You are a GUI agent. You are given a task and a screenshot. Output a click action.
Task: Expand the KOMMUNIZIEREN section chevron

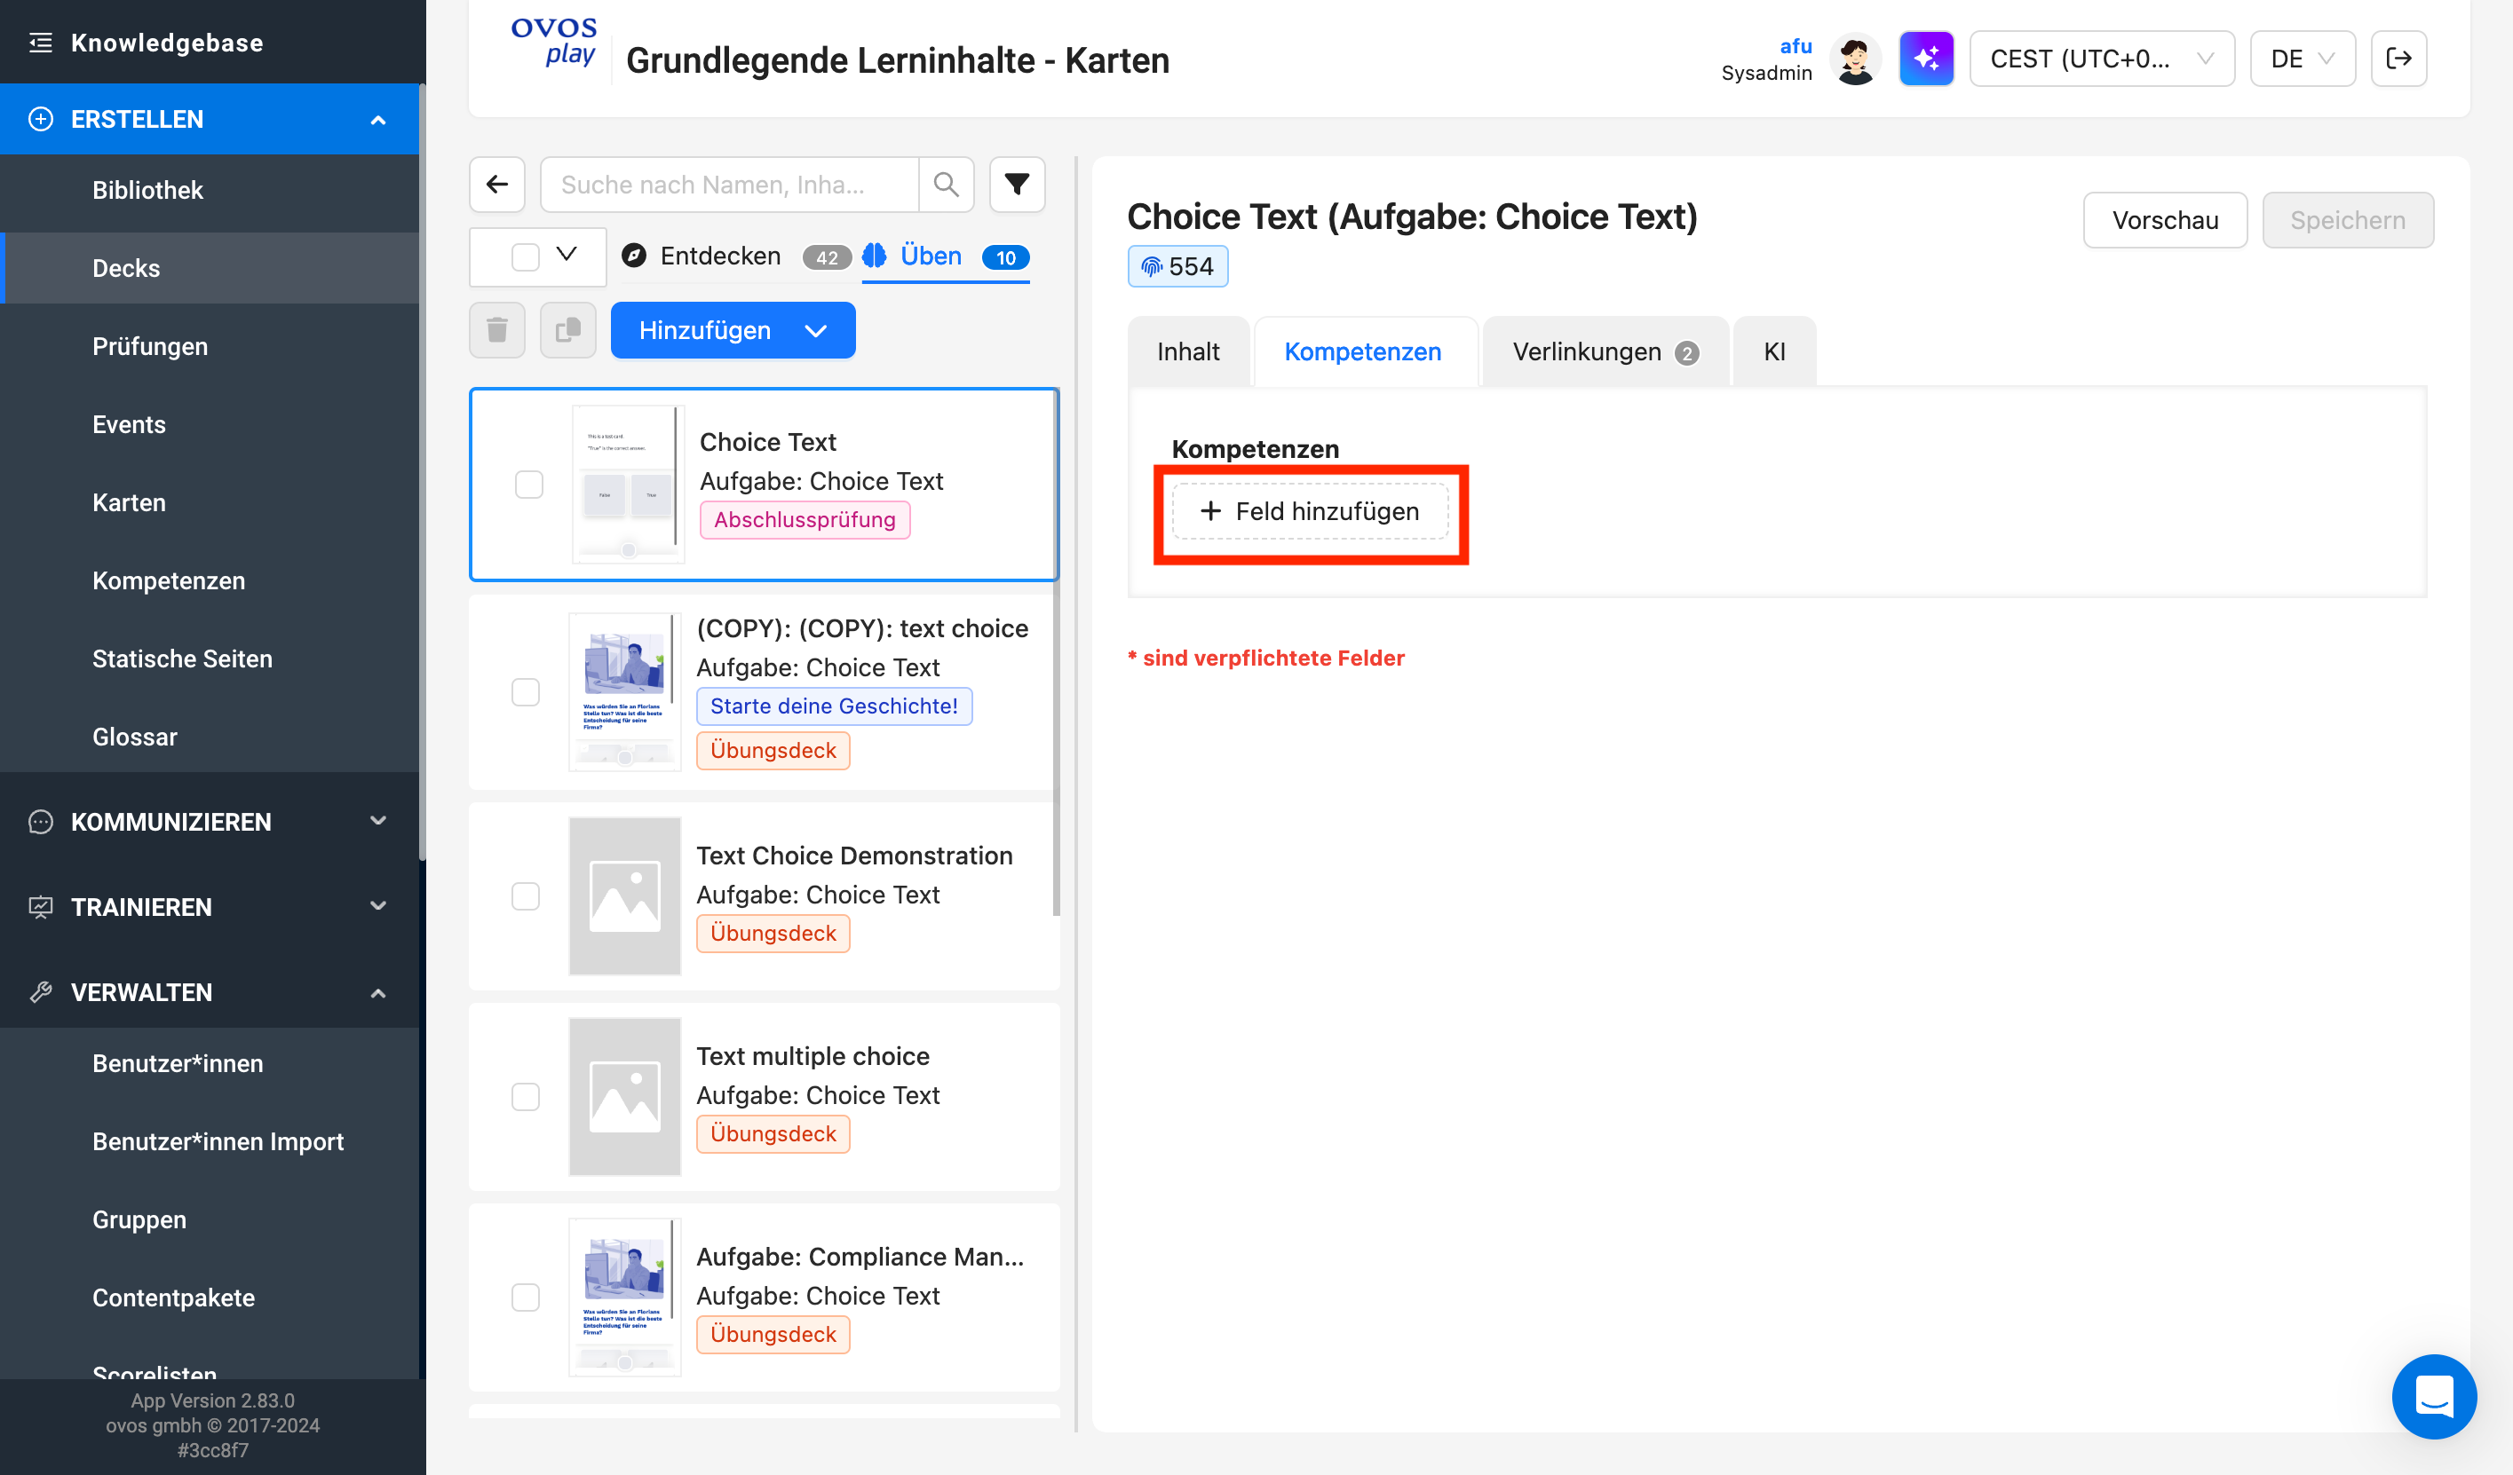click(x=378, y=821)
